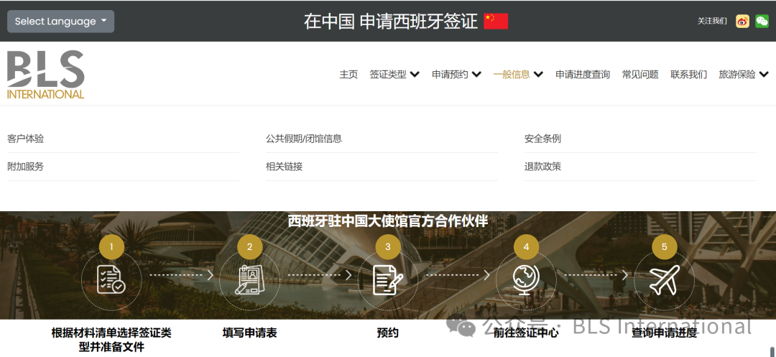Screen dimensions: 776x357
Task: Click the 前往签证中心 caption
Action: click(525, 333)
